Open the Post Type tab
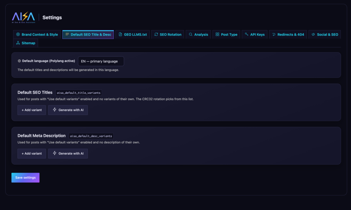The height and width of the screenshot is (210, 351). point(226,35)
